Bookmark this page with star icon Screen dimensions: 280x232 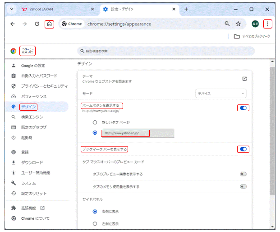click(x=238, y=24)
